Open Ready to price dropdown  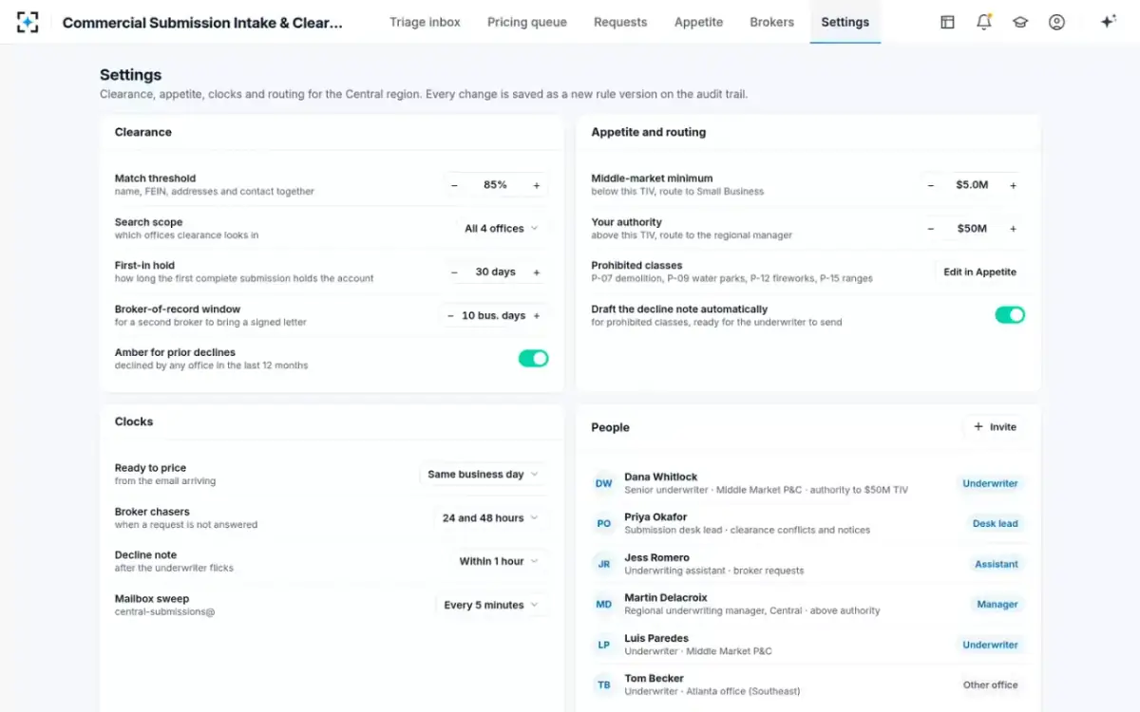click(x=484, y=475)
